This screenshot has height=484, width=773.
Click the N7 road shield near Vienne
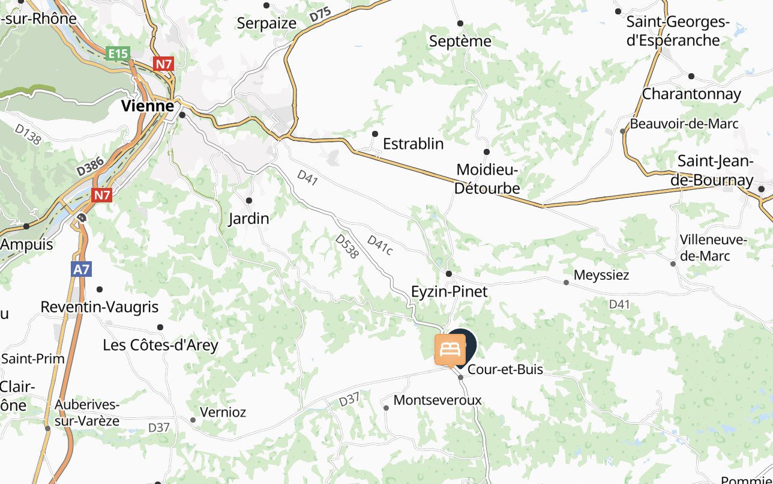click(163, 64)
